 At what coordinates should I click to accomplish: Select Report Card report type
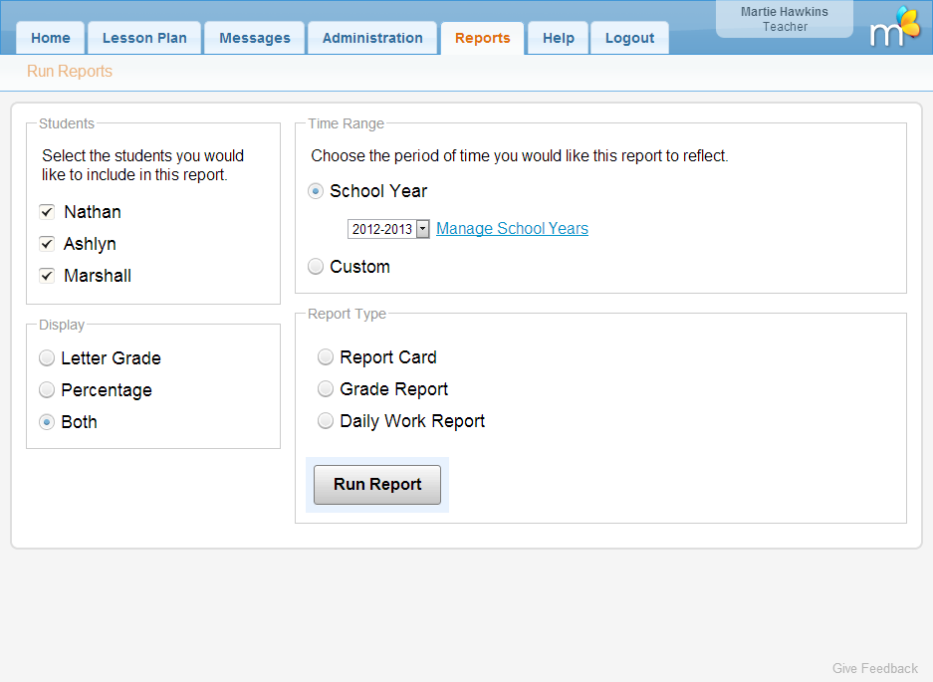326,357
